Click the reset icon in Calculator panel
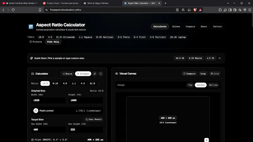Image resolution: width=253 pixels, height=142 pixels. pyautogui.click(x=101, y=74)
